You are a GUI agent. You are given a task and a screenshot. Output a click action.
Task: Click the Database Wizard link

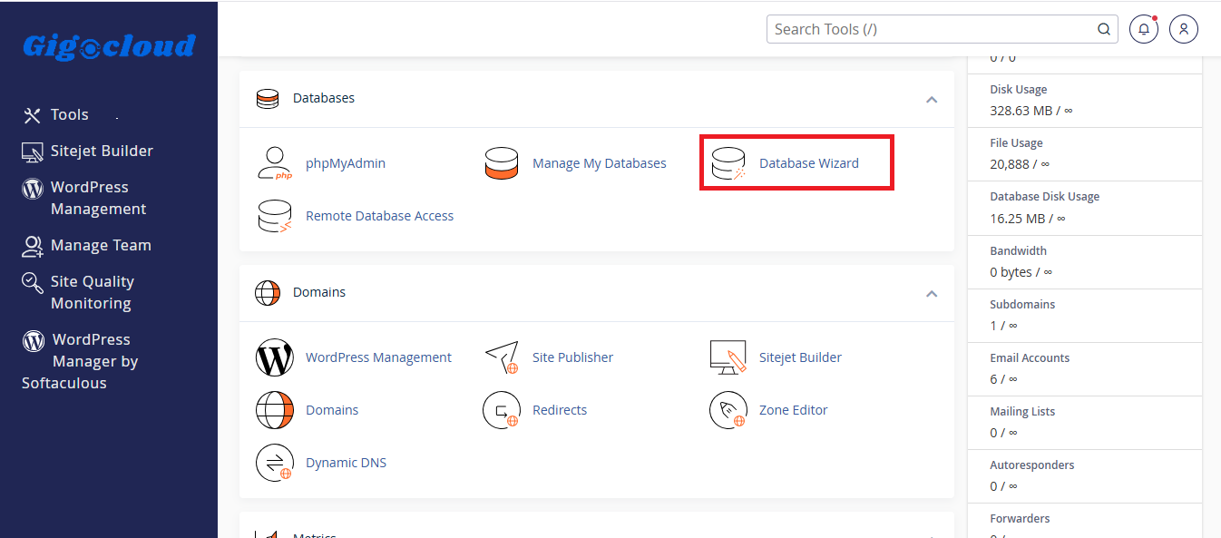coord(809,163)
